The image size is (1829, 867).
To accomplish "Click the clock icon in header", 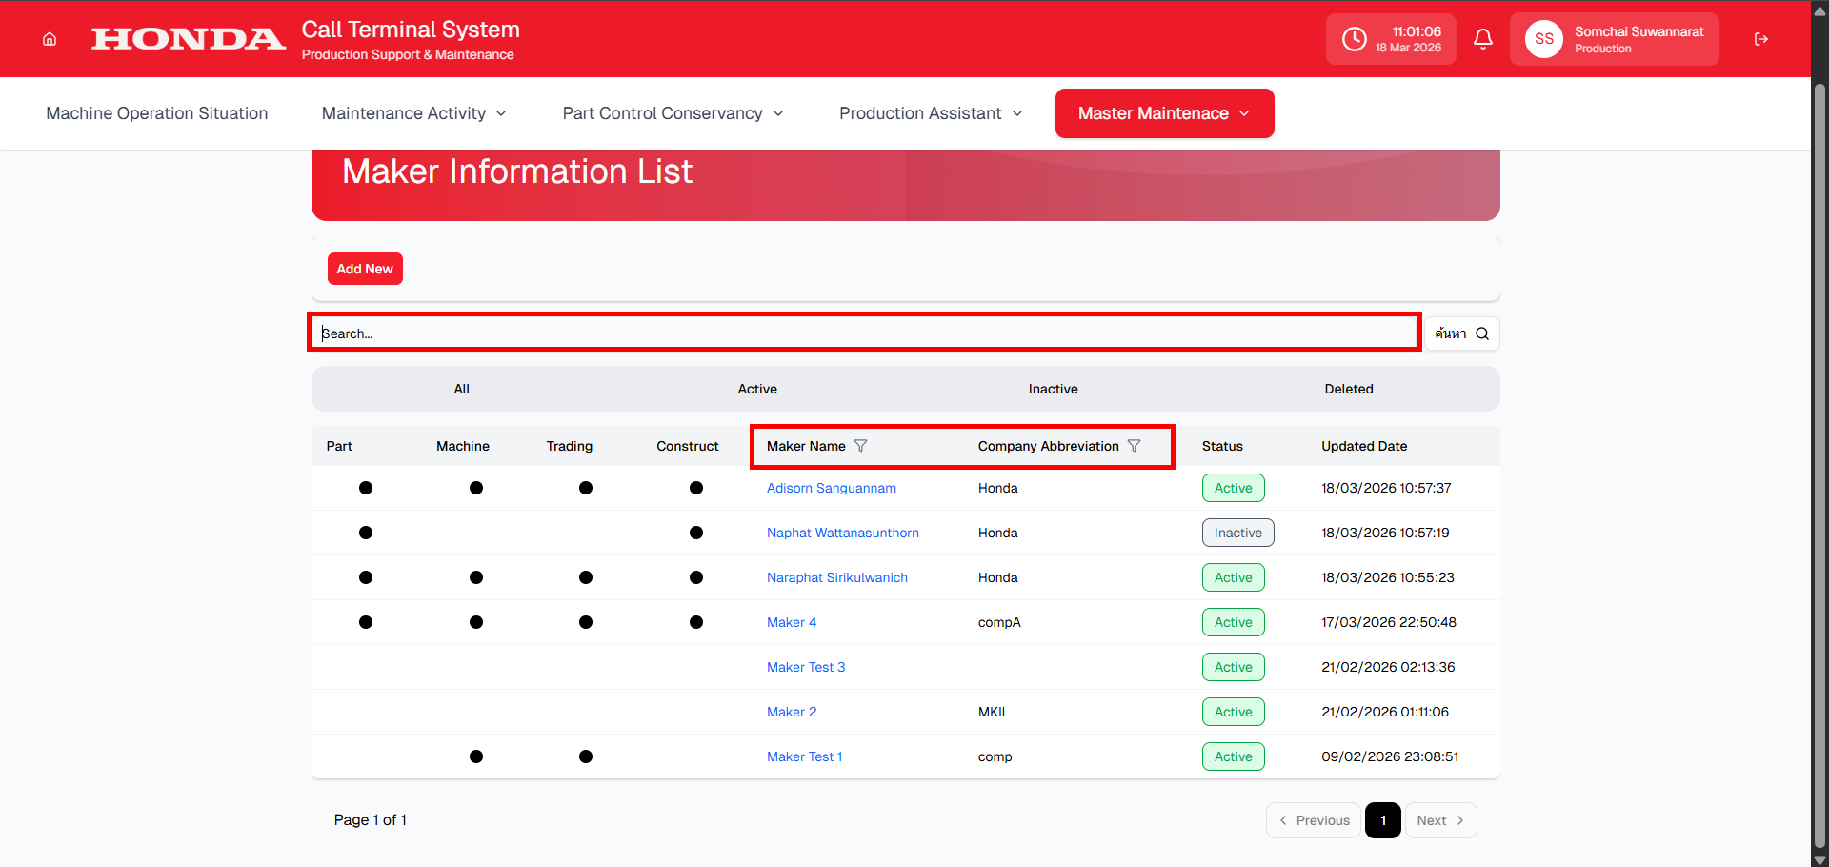I will coord(1354,39).
